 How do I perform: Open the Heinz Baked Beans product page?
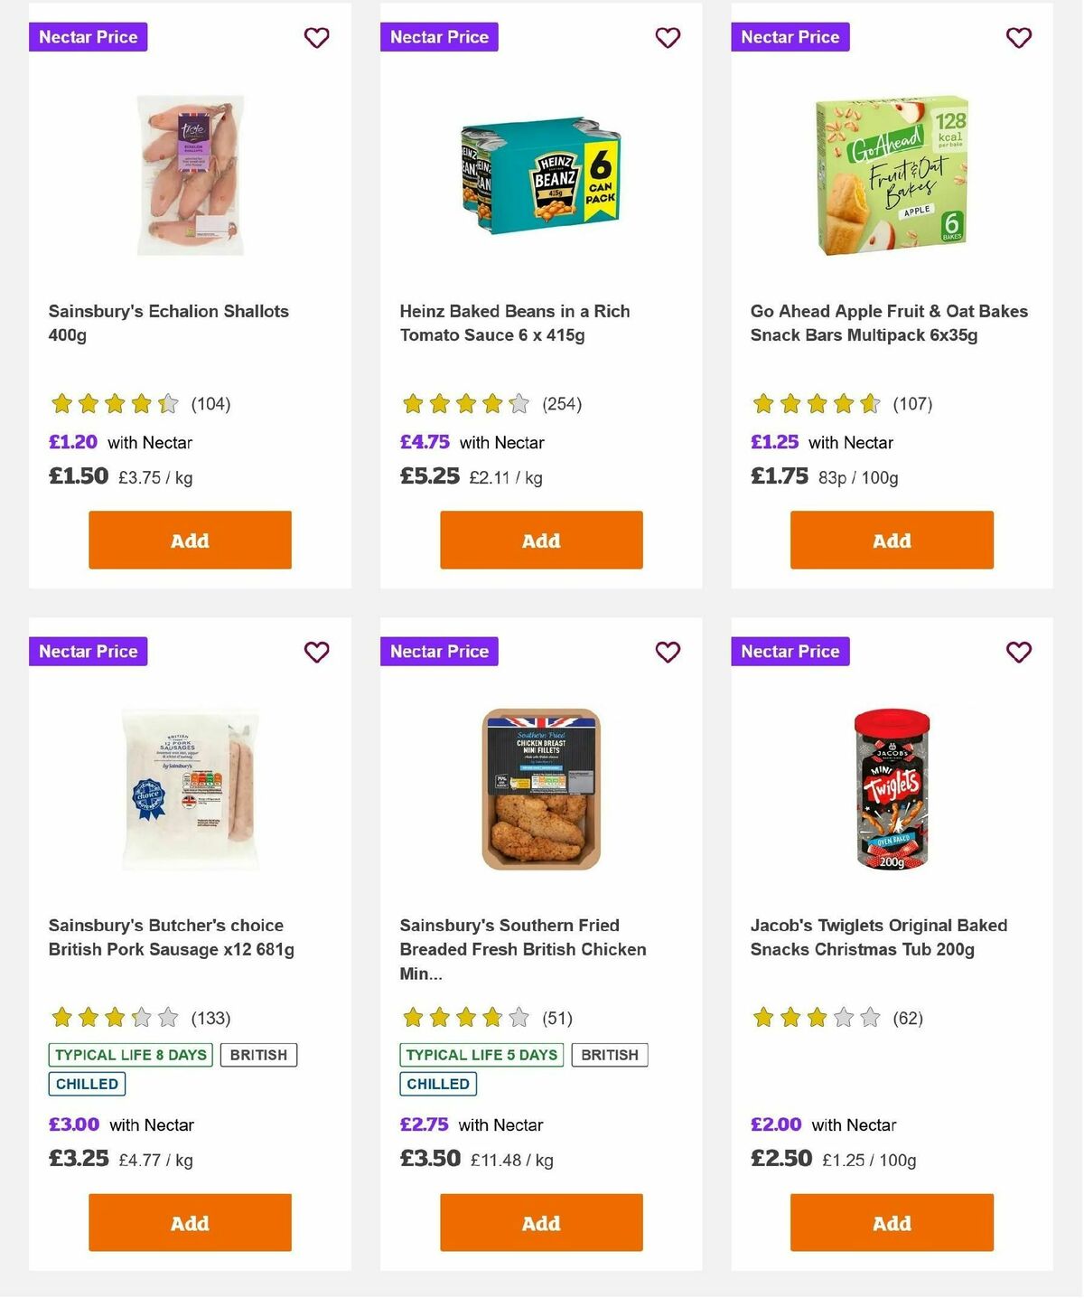click(515, 323)
